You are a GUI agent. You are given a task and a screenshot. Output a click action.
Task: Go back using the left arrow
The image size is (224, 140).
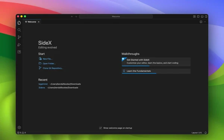point(72,16)
